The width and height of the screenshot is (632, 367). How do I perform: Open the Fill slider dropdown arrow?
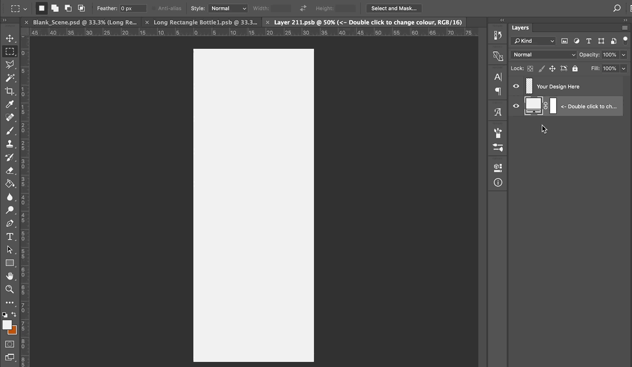point(623,68)
